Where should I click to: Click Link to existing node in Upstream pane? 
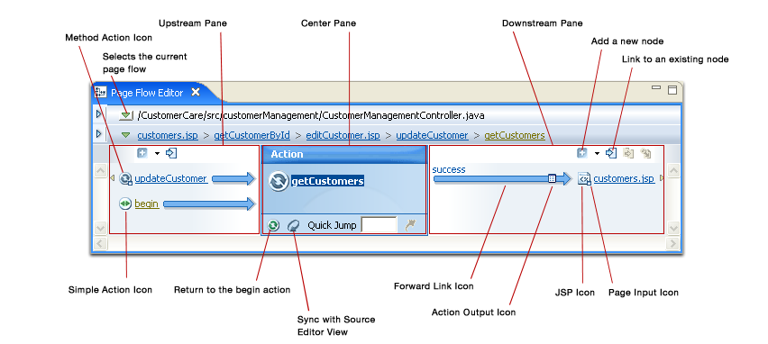click(x=171, y=153)
